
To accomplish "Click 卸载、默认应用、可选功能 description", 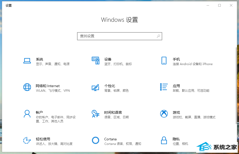I will coord(191,91).
